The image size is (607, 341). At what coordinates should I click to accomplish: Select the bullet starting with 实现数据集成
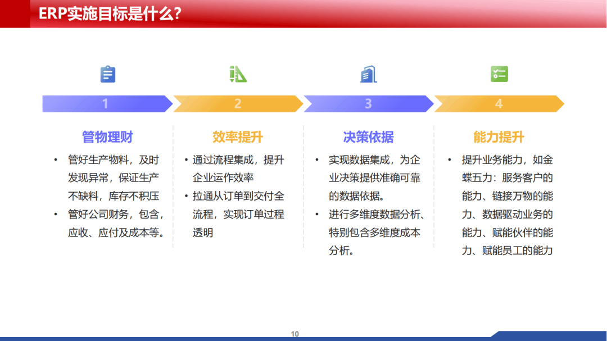tap(374, 178)
